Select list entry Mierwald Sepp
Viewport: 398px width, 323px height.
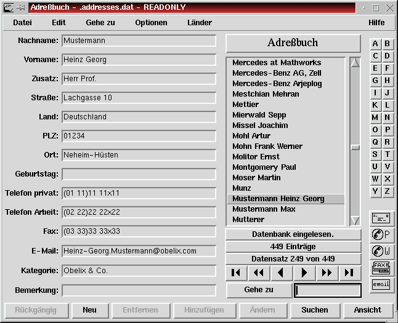[x=286, y=115]
